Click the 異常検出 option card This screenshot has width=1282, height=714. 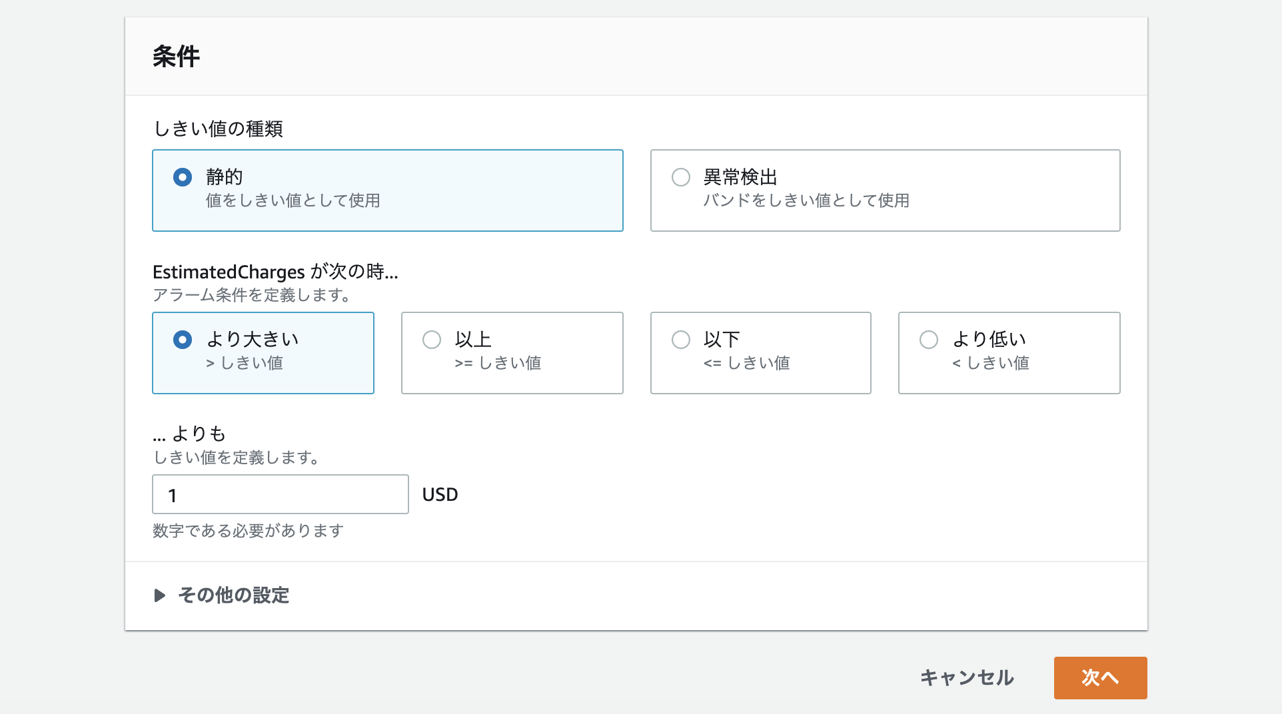pyautogui.click(x=884, y=190)
